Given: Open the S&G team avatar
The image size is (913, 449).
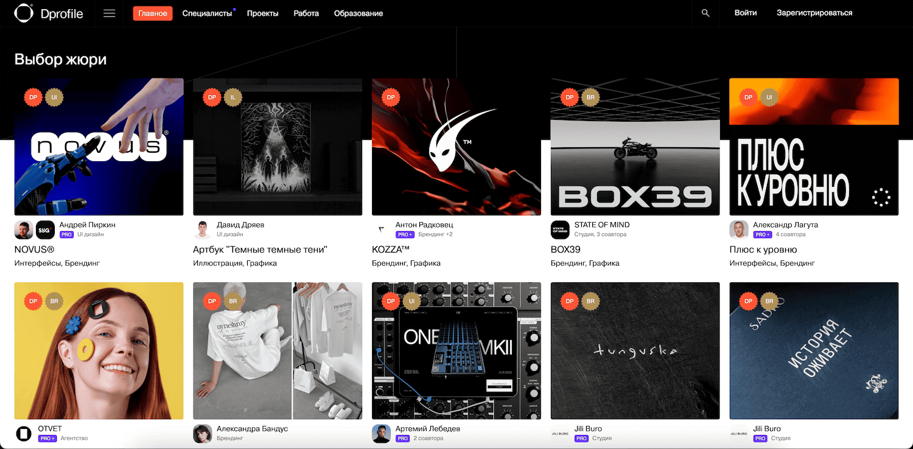Looking at the screenshot, I should 46,229.
